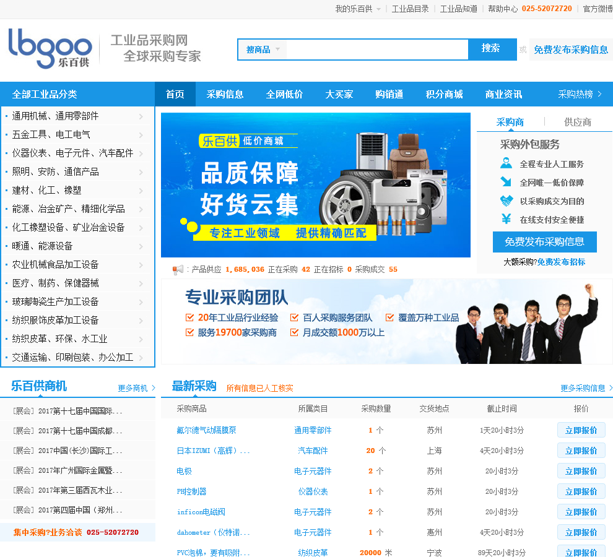
Task: Open the 采购信息 nav tab
Action: coord(225,94)
